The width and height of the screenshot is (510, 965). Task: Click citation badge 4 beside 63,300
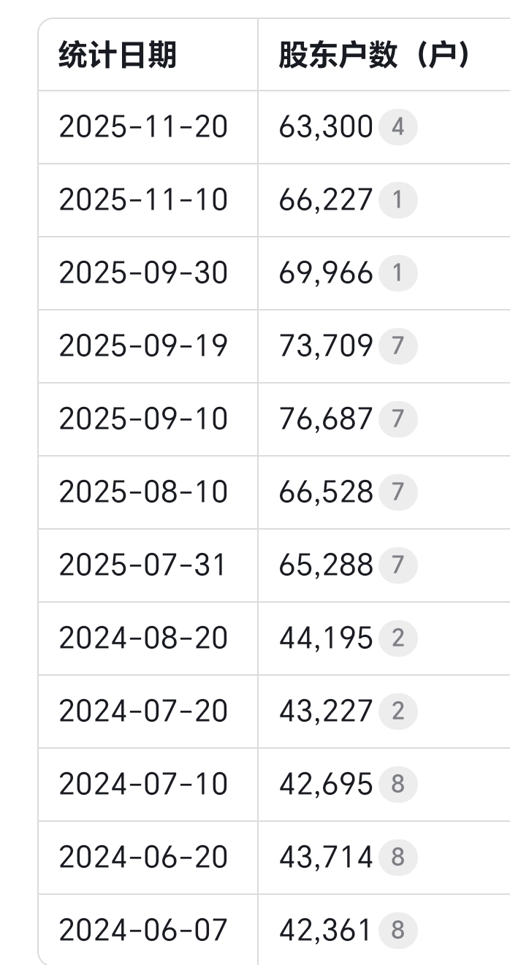(397, 127)
